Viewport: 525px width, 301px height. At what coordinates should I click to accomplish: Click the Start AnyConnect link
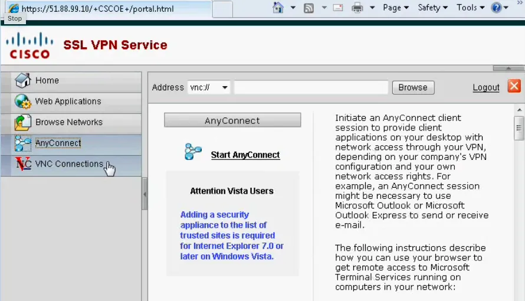coord(245,155)
